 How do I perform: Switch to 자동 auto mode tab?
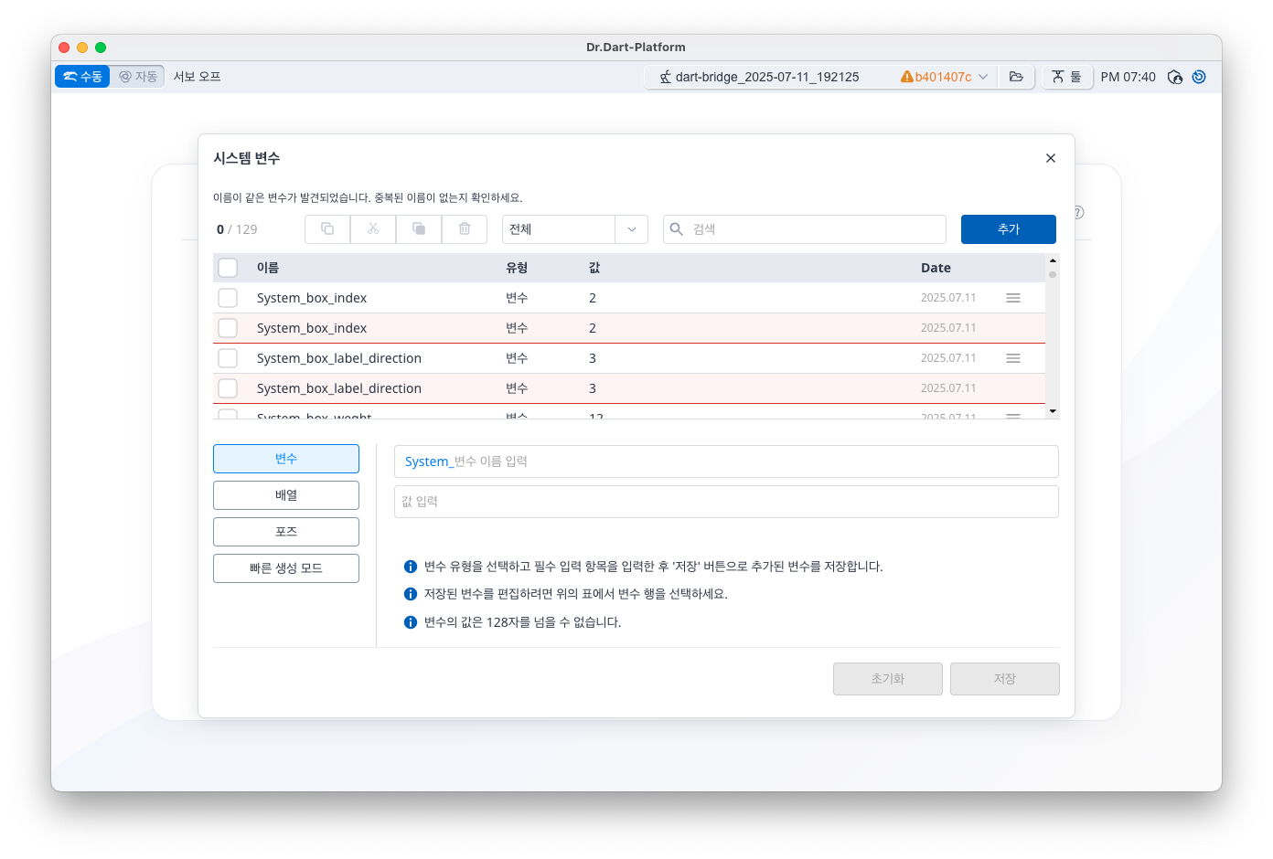click(x=138, y=77)
